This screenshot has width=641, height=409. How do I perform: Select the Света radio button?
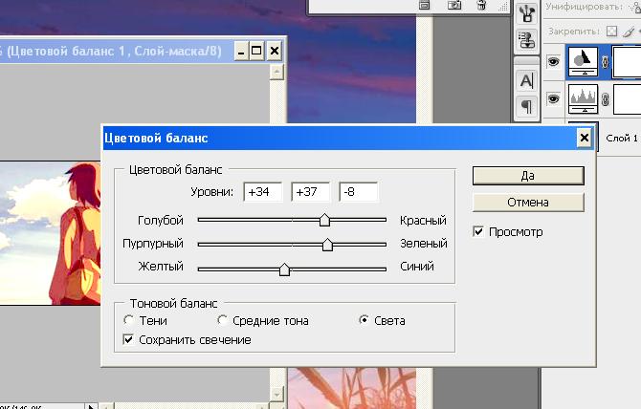pyautogui.click(x=364, y=320)
